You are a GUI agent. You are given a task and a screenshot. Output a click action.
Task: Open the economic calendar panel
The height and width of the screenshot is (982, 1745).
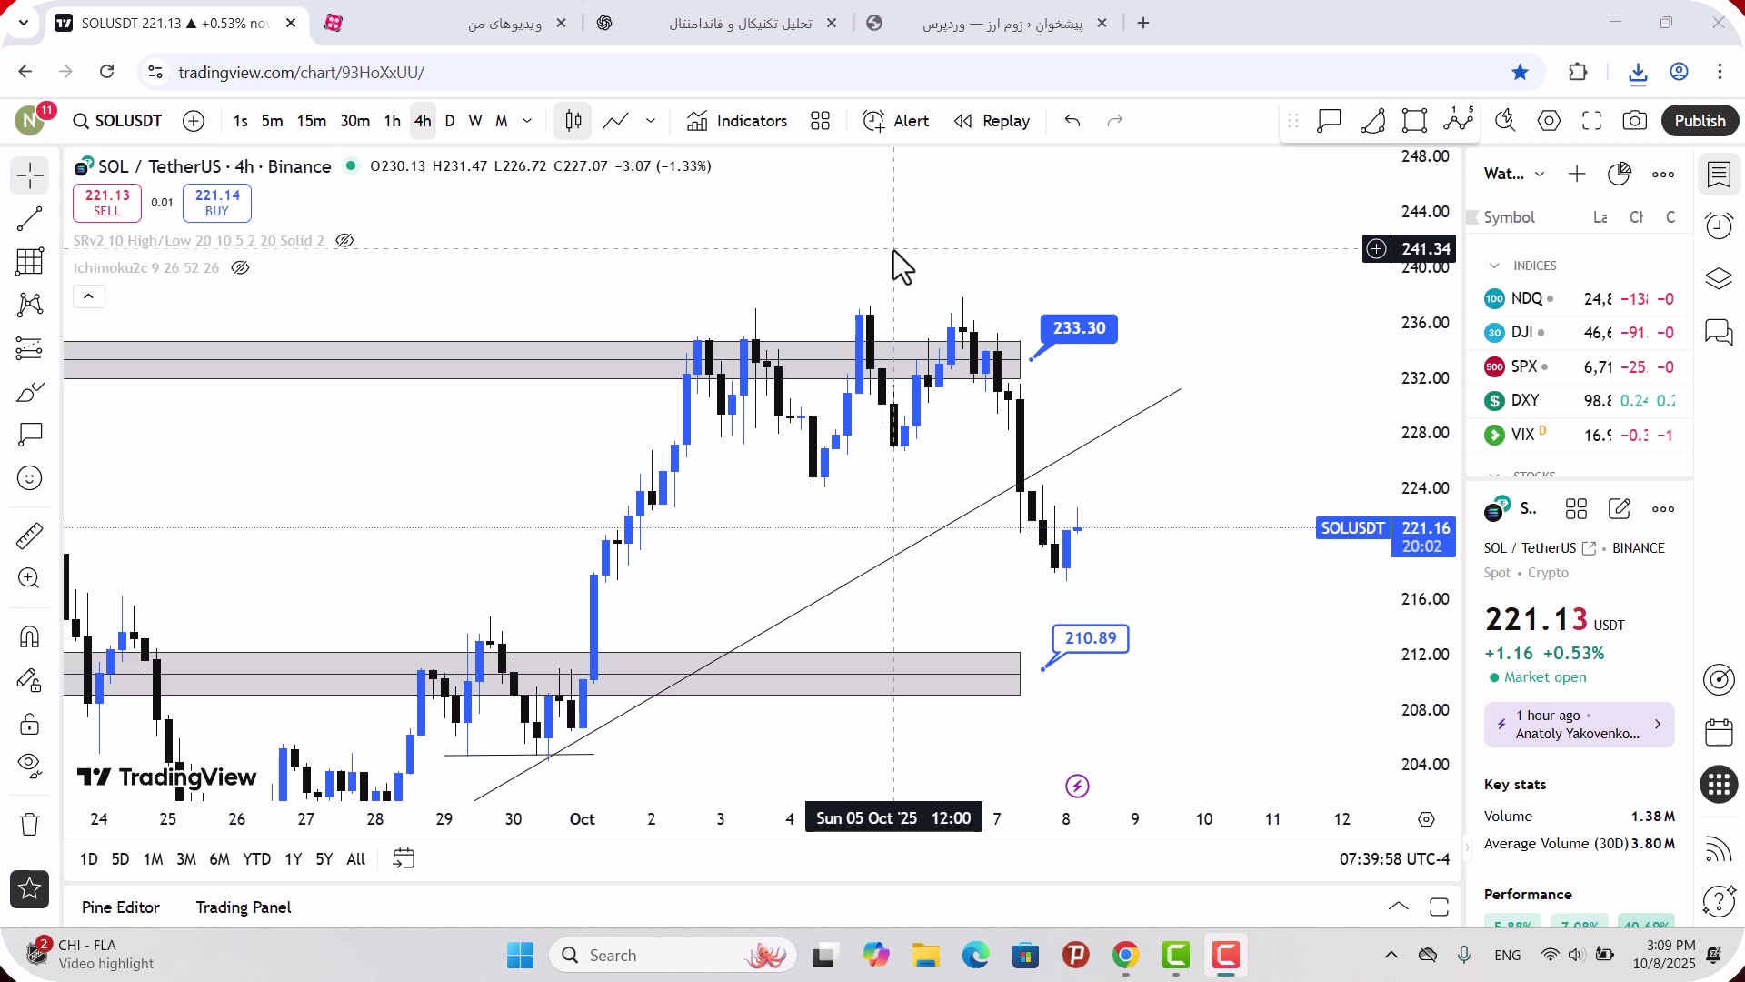[1719, 732]
